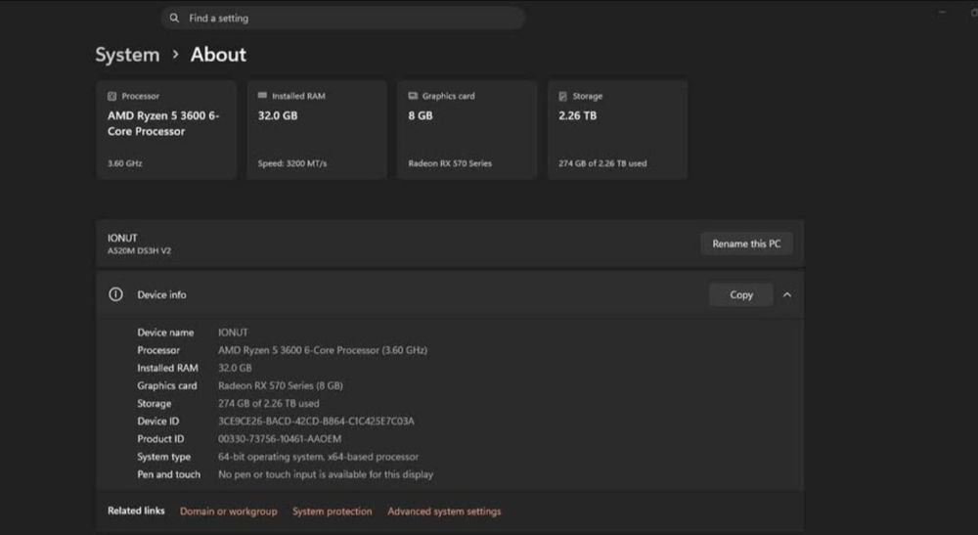The image size is (978, 535).
Task: Click the No pen or touch input text
Action: coord(325,474)
